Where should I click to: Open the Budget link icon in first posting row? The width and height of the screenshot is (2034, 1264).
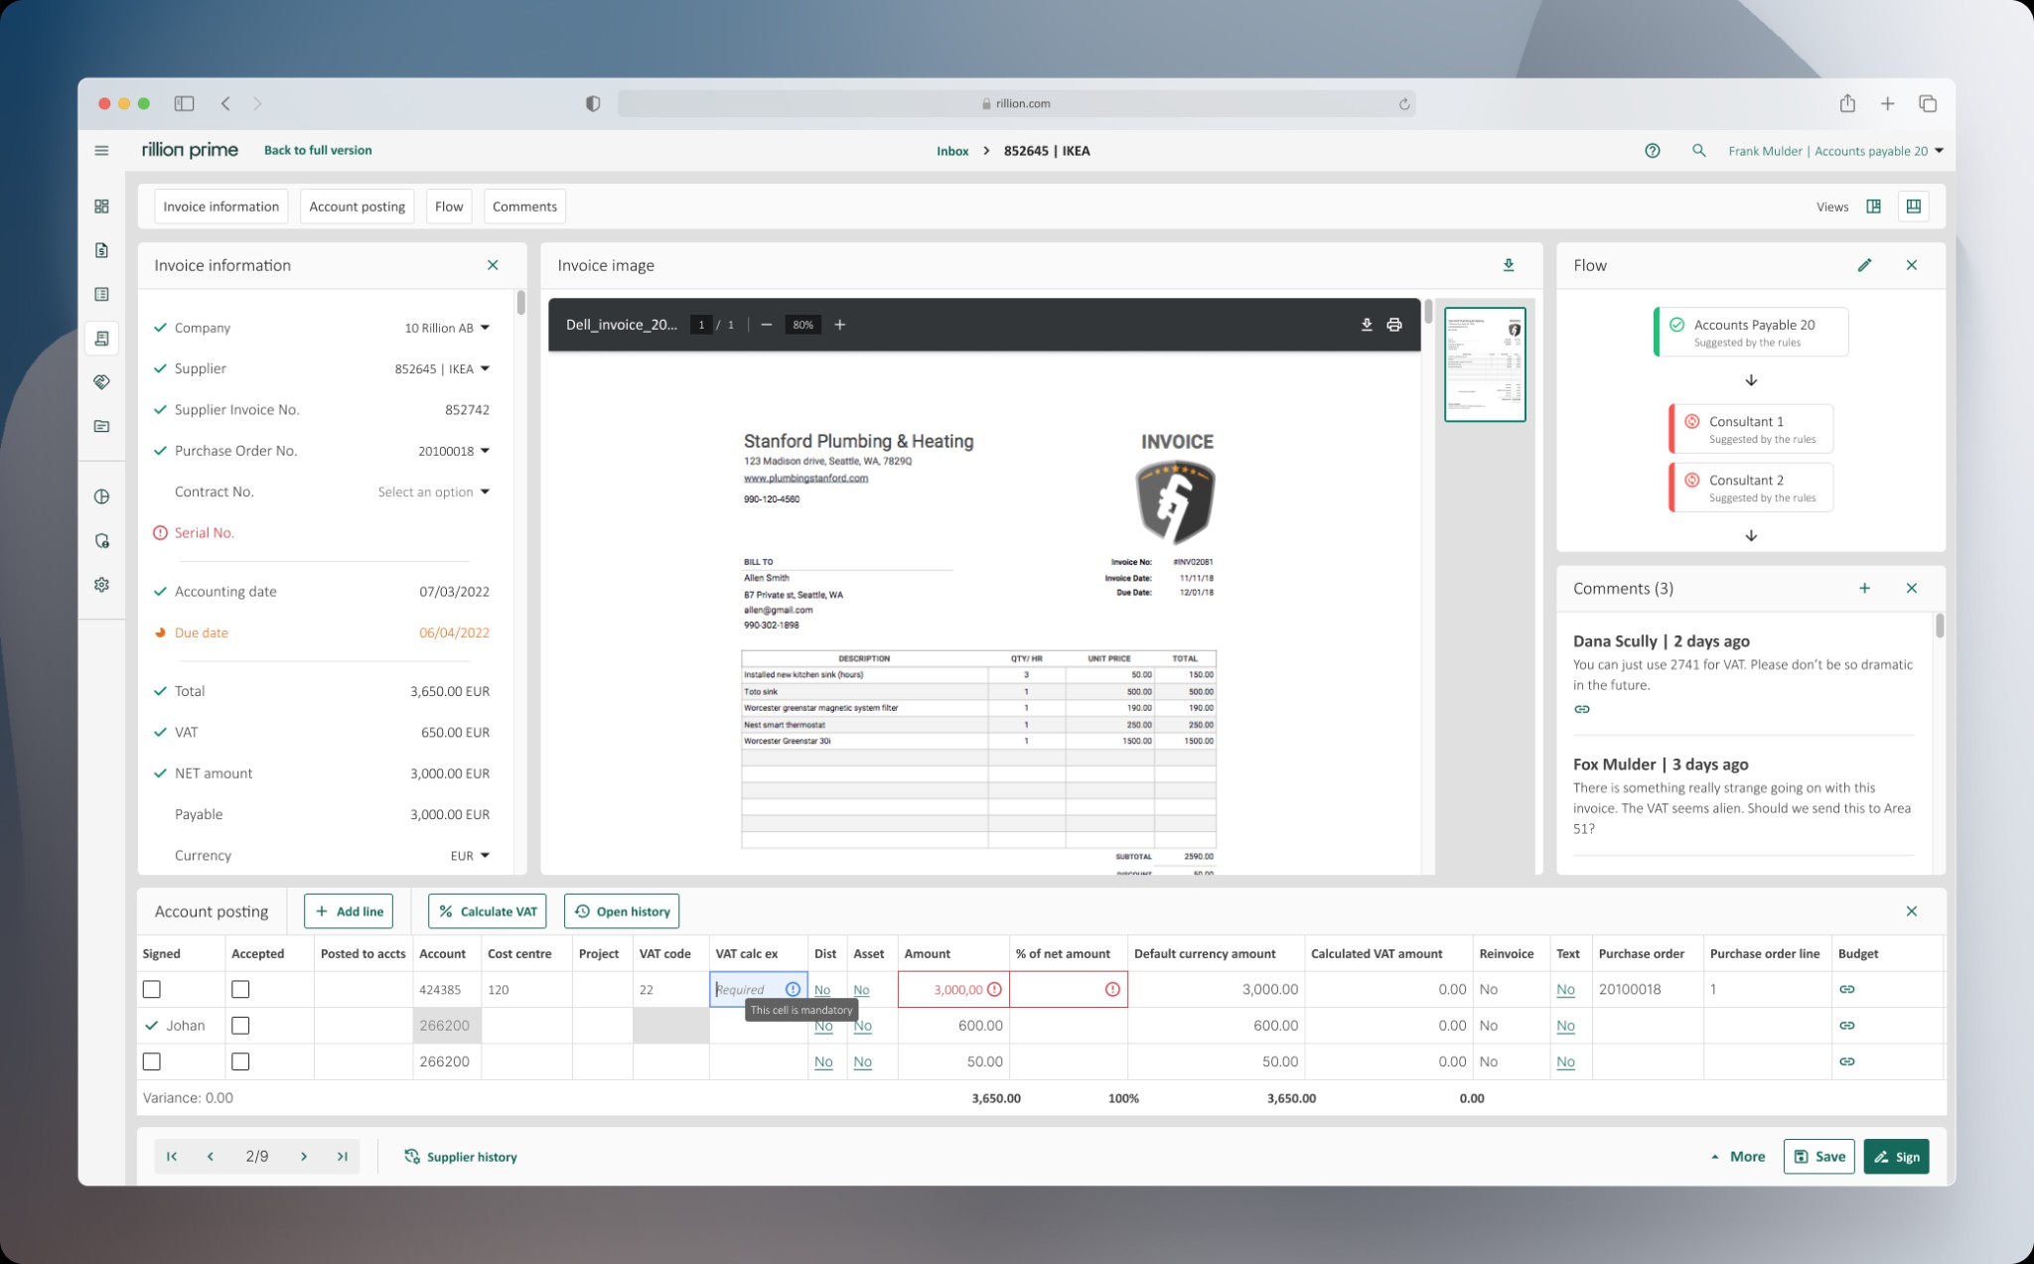pos(1846,989)
